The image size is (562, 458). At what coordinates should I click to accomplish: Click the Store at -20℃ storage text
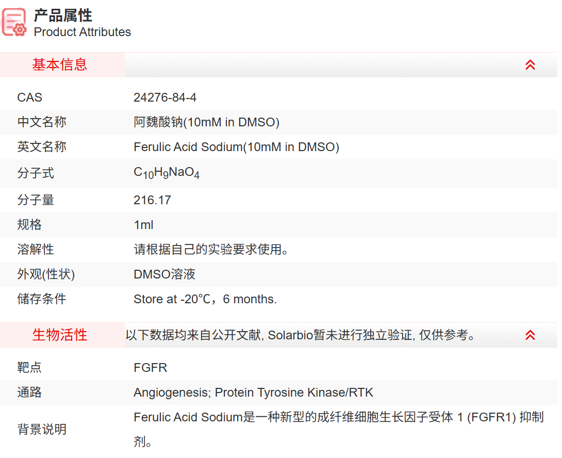[205, 299]
